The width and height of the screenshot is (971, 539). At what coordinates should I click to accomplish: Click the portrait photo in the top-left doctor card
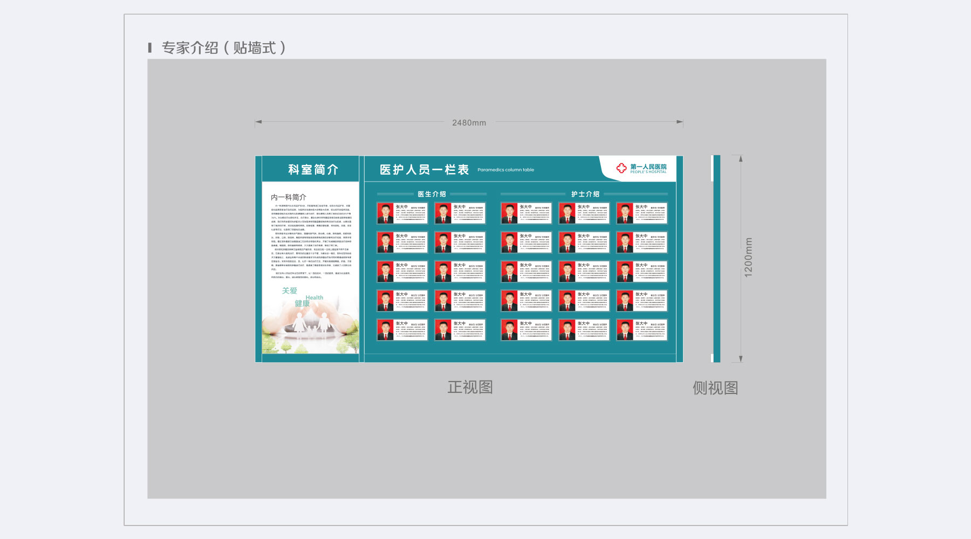tap(385, 213)
